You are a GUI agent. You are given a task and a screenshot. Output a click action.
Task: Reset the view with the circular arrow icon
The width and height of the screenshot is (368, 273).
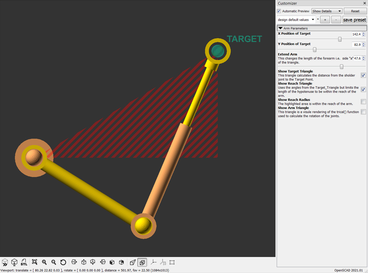pyautogui.click(x=63, y=262)
